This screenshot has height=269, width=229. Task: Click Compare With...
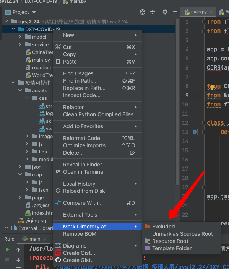point(97,203)
